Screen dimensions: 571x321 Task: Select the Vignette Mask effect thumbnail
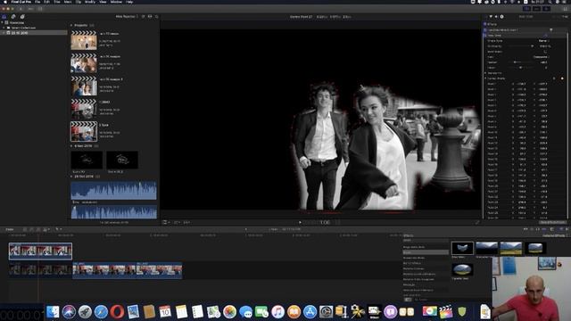[462, 269]
